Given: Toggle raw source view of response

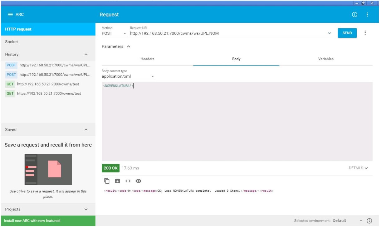Looking at the screenshot, I should (128, 181).
